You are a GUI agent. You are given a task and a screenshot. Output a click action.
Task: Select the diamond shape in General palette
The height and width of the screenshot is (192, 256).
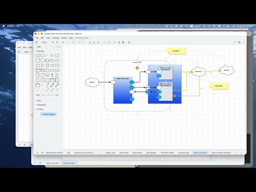point(52,60)
